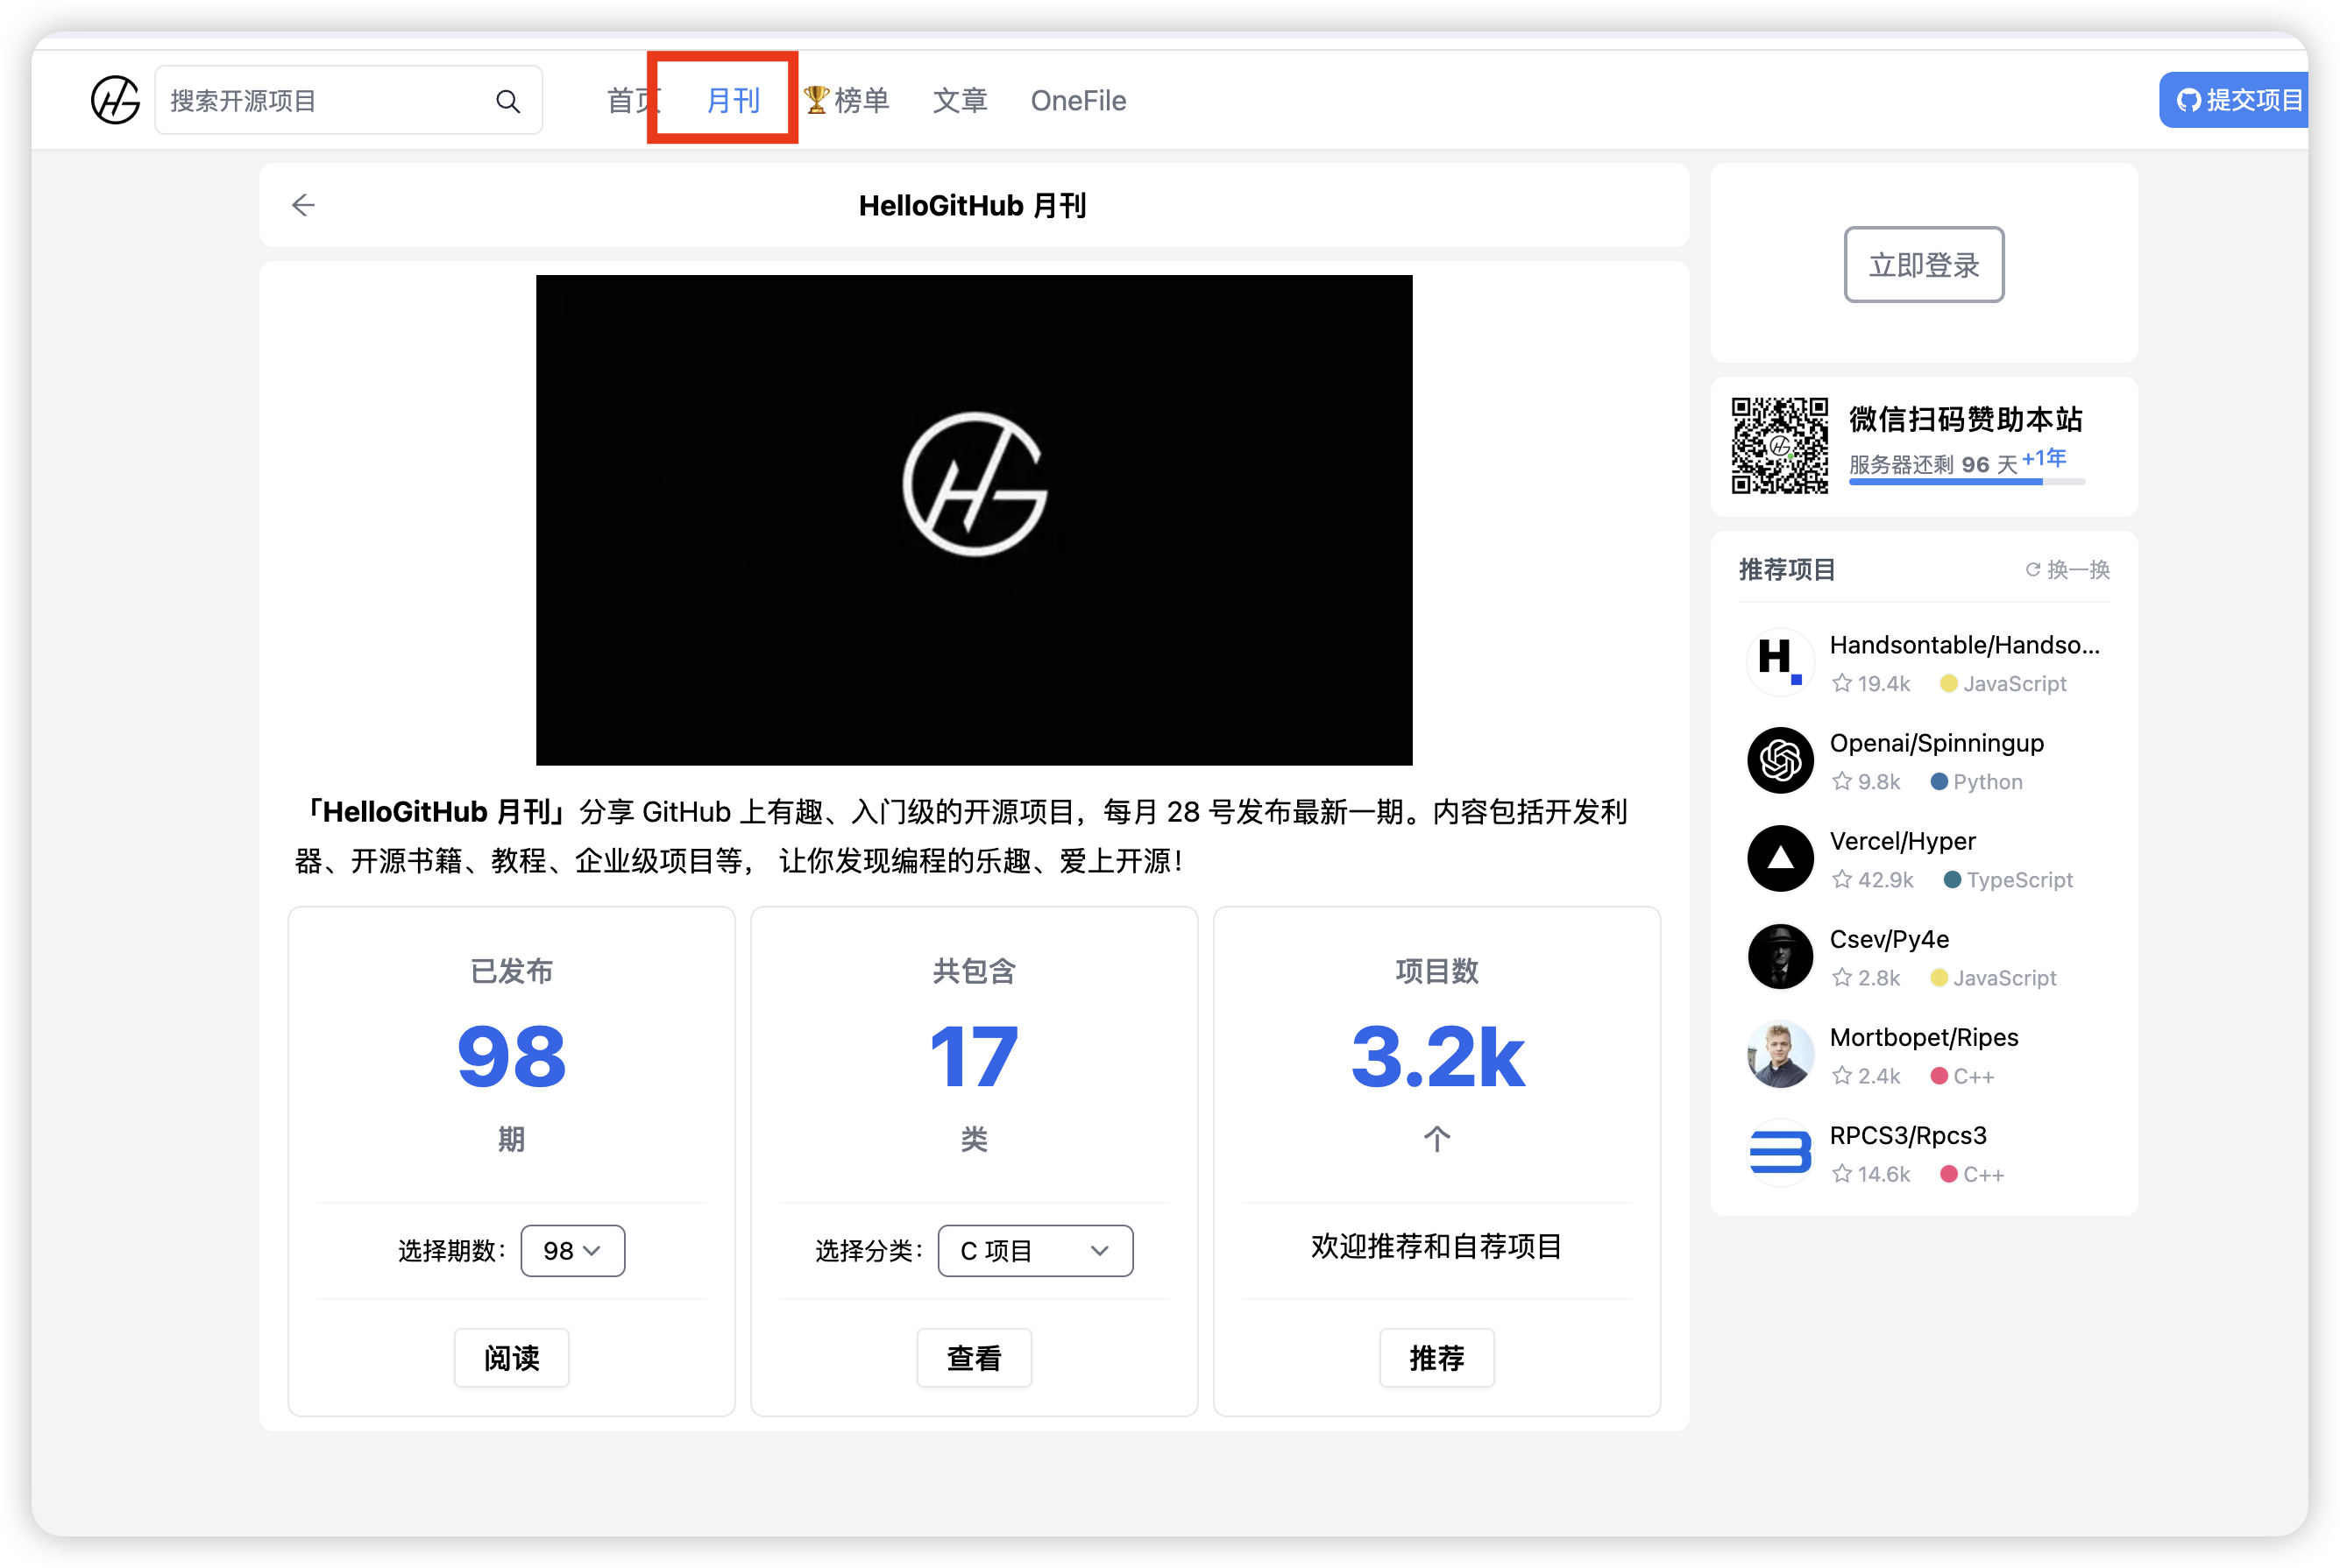The image size is (2340, 1568).
Task: Open the 文章 navigation tab
Action: pyautogui.click(x=960, y=100)
